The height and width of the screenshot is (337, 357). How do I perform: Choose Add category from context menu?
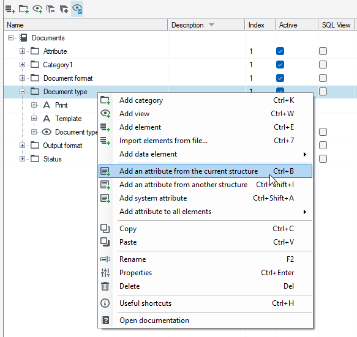[205, 100]
